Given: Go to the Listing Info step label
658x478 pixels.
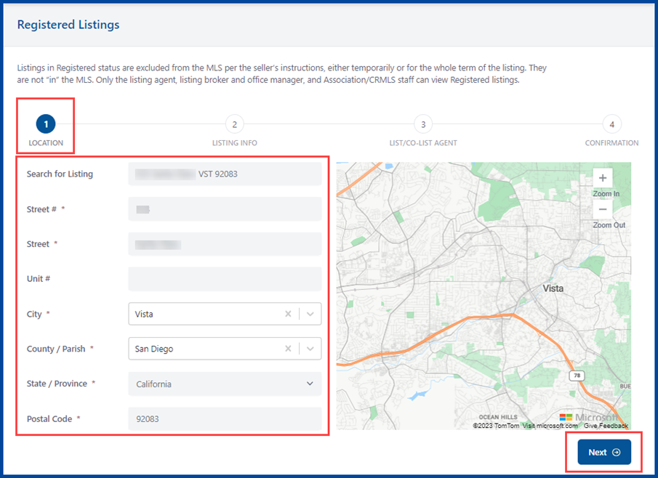Looking at the screenshot, I should 234,143.
